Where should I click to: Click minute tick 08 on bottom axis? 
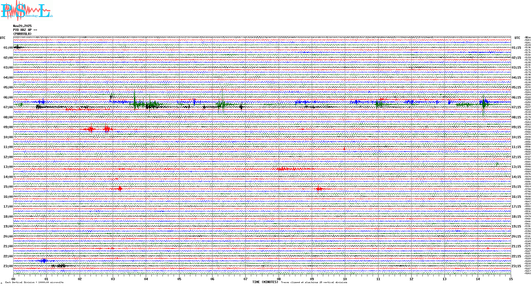pos(279,279)
